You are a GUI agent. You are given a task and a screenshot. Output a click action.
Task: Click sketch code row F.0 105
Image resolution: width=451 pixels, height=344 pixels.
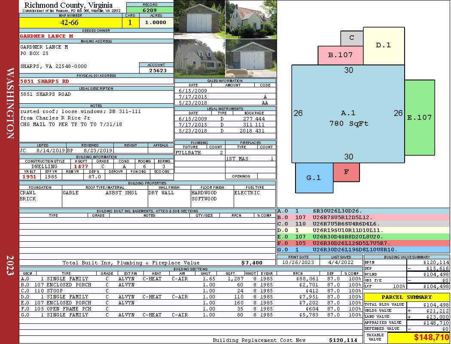[363, 243]
